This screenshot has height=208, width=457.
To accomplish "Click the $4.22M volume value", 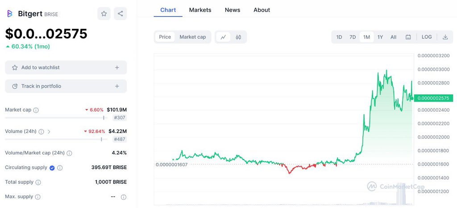I will pos(117,131).
